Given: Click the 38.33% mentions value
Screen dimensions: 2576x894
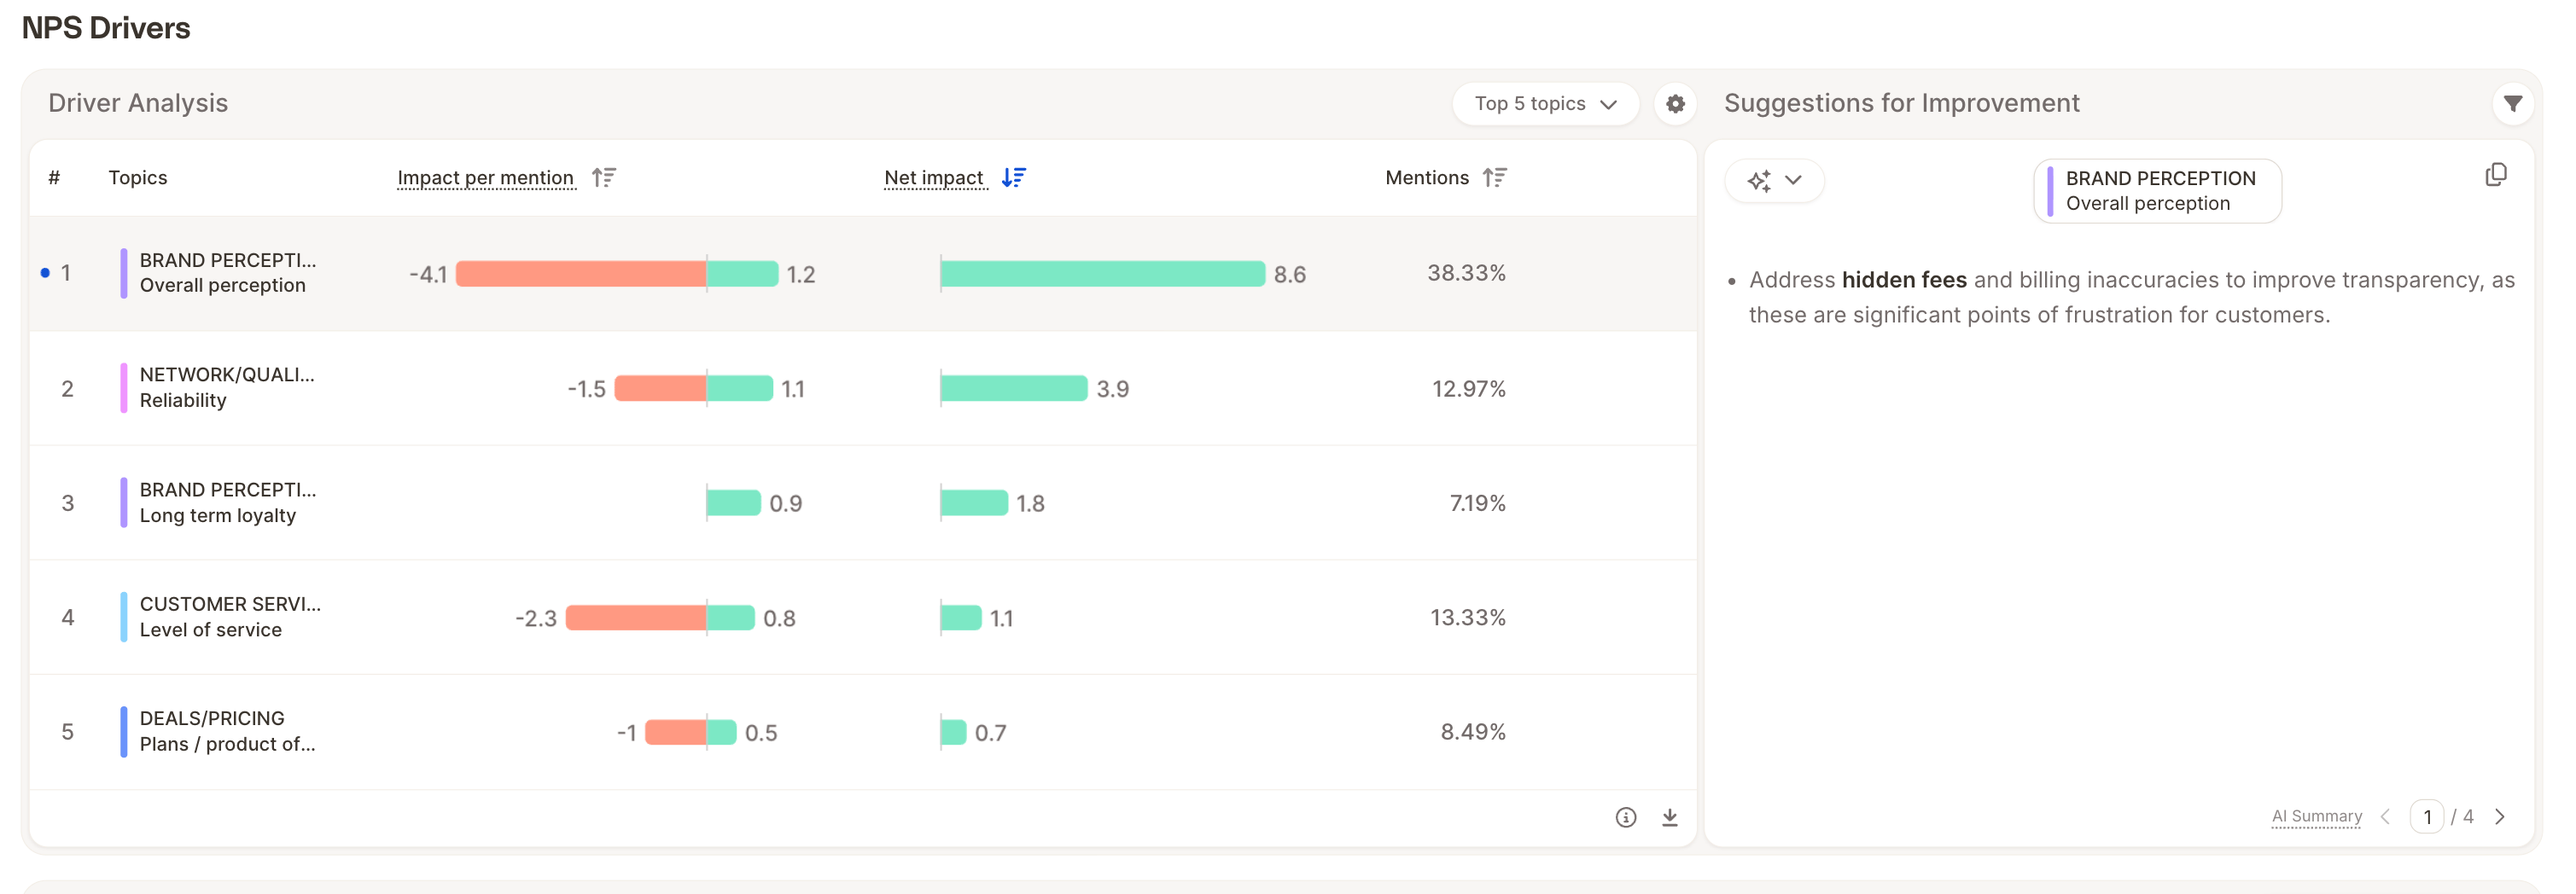Looking at the screenshot, I should tap(1466, 274).
